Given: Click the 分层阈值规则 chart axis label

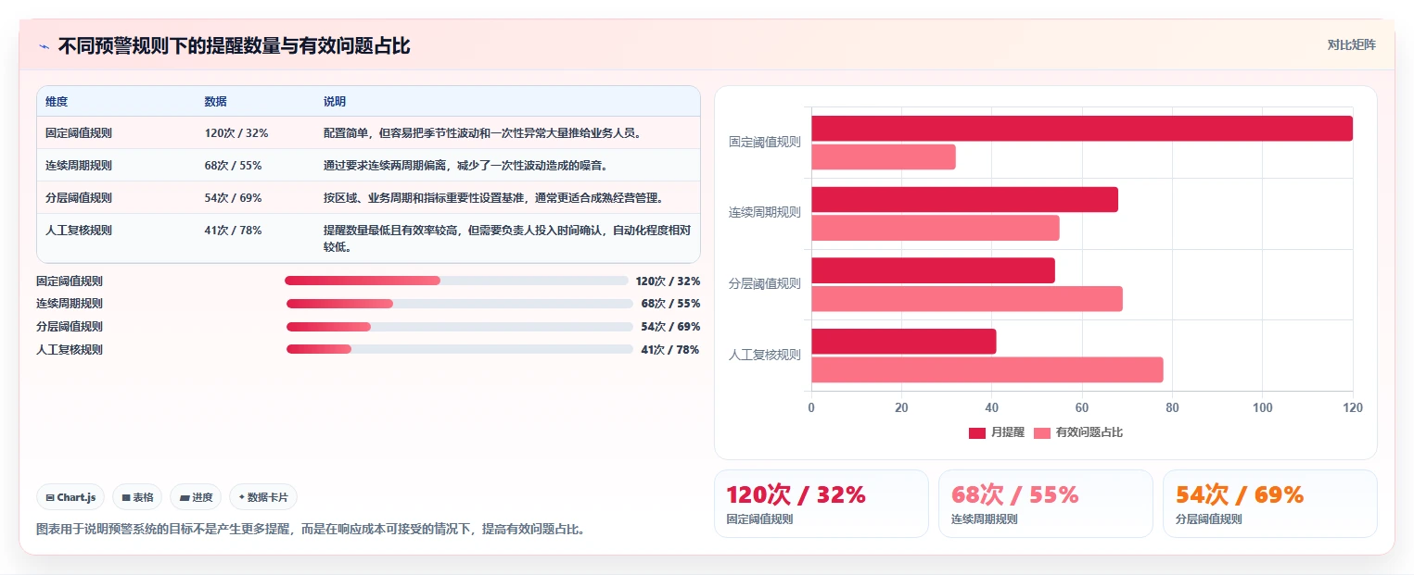Looking at the screenshot, I should [765, 283].
